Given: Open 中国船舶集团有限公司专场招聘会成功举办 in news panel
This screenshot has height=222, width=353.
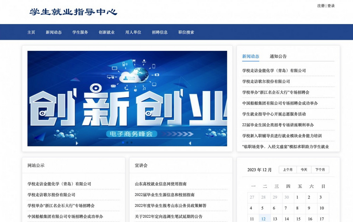Looking at the screenshot, I should [x=280, y=103].
